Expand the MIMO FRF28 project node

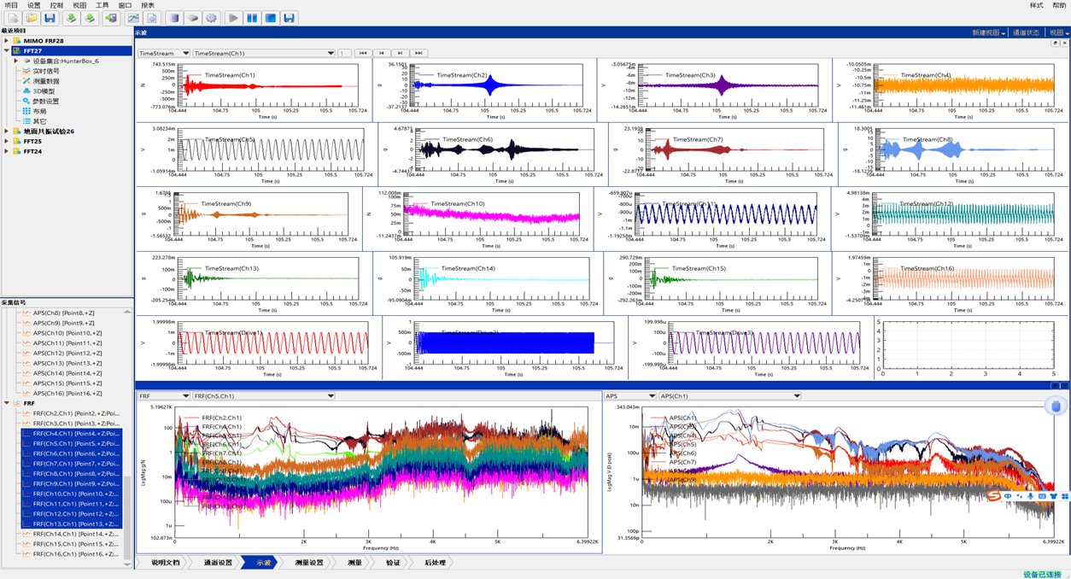(x=6, y=41)
